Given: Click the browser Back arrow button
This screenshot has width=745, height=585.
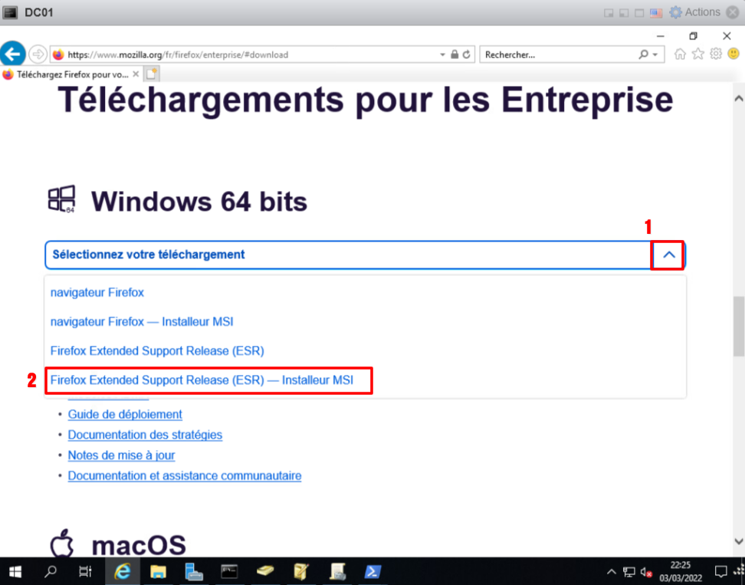Looking at the screenshot, I should (13, 54).
